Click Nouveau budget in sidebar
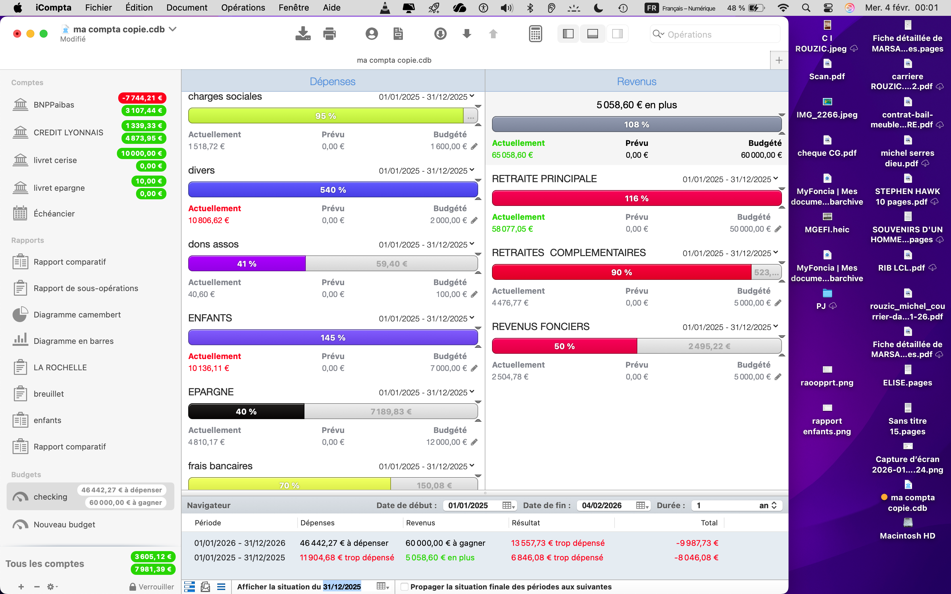 pos(64,524)
